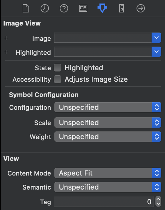Open the Quick Help inspector

64,8
